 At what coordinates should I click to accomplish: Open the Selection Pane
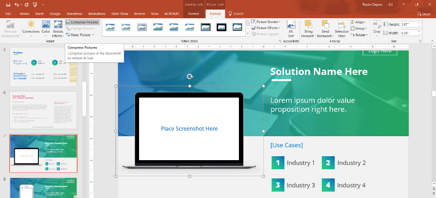(x=341, y=29)
